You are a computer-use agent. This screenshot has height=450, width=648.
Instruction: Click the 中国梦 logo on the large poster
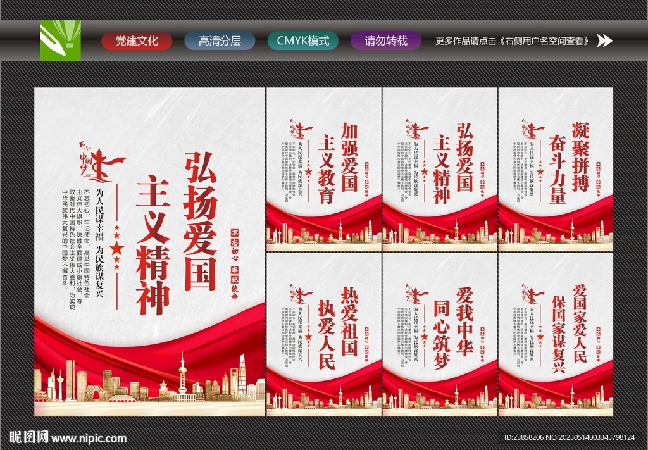click(x=102, y=162)
